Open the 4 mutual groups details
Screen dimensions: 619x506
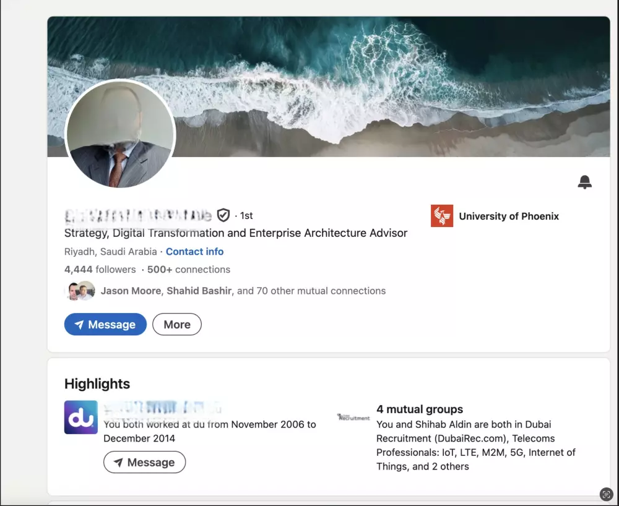(420, 409)
